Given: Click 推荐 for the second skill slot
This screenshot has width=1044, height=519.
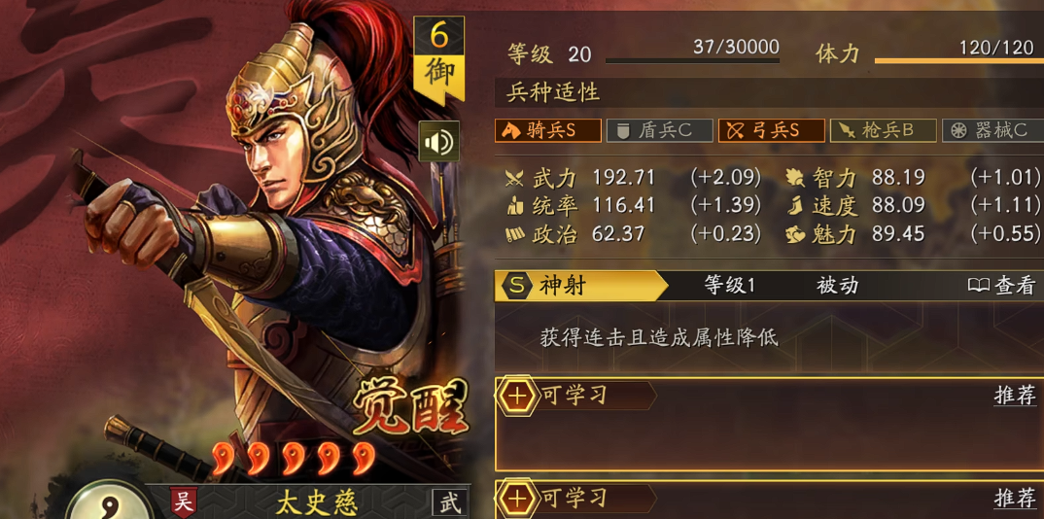Looking at the screenshot, I should (x=1016, y=498).
